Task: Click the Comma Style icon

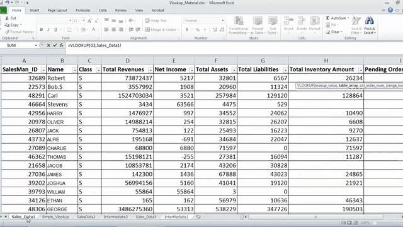Action: tap(205, 30)
